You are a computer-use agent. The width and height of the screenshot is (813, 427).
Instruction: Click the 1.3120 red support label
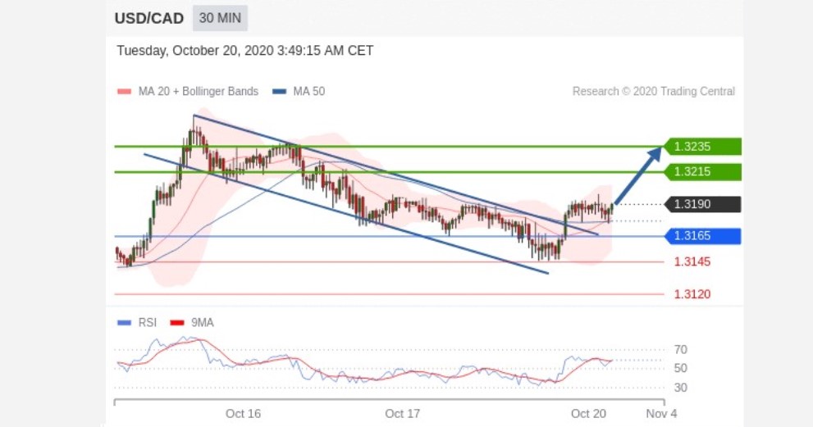[692, 294]
